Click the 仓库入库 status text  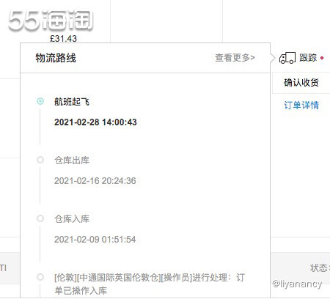[x=72, y=219]
